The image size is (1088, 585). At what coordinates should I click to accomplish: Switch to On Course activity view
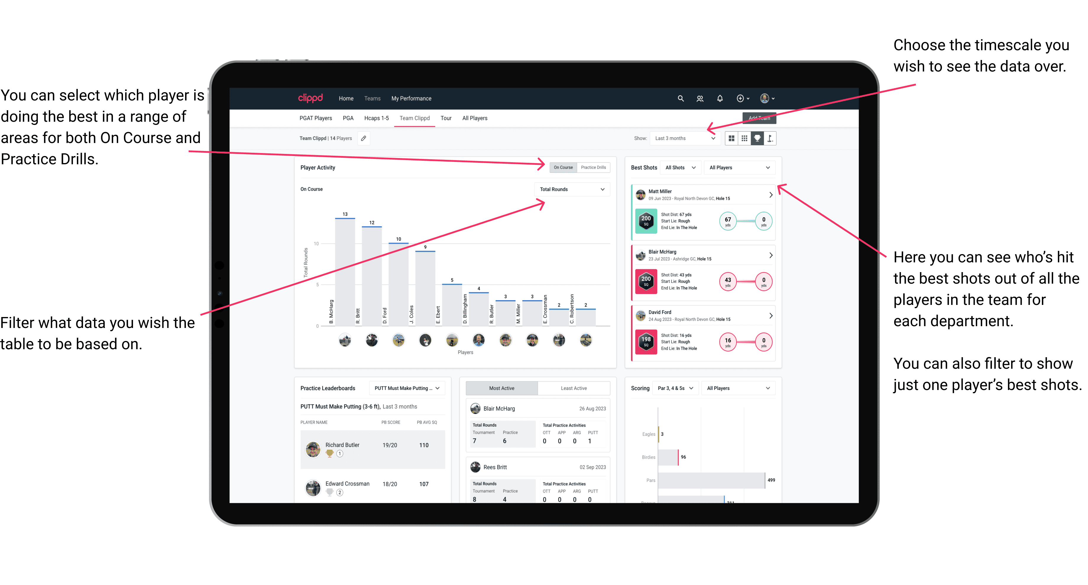click(564, 168)
